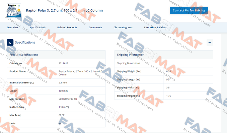The width and height of the screenshot is (227, 133).
Task: Click the Specifications ruler icon
Action: click(10, 43)
